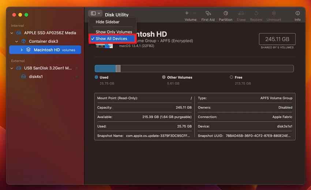The height and width of the screenshot is (190, 311).
Task: Click the Free legend dot
Action: pos(231,77)
